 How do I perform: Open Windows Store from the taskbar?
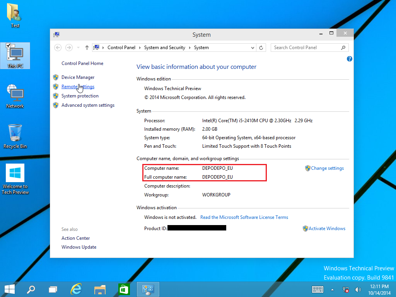(124, 289)
